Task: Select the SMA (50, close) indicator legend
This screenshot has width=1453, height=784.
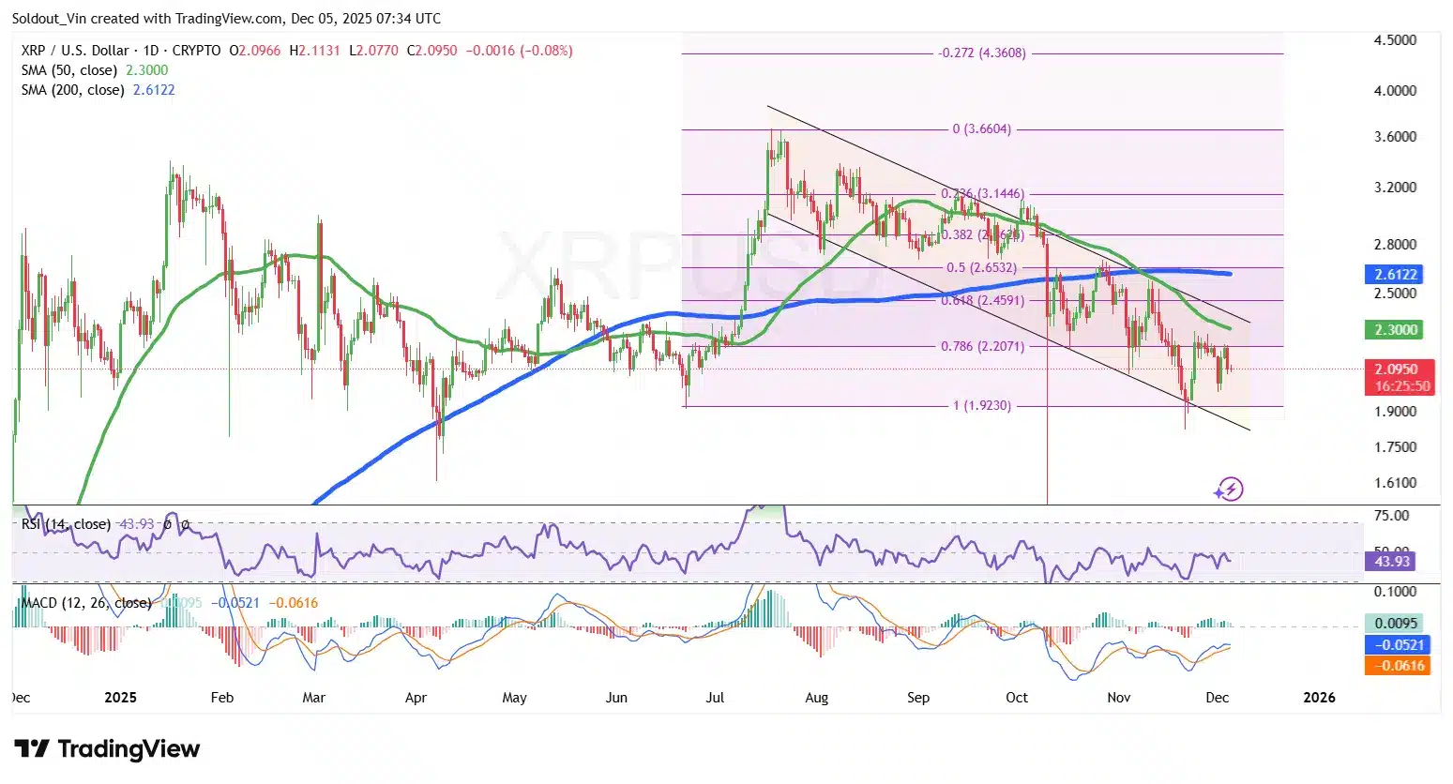Action: pos(70,70)
